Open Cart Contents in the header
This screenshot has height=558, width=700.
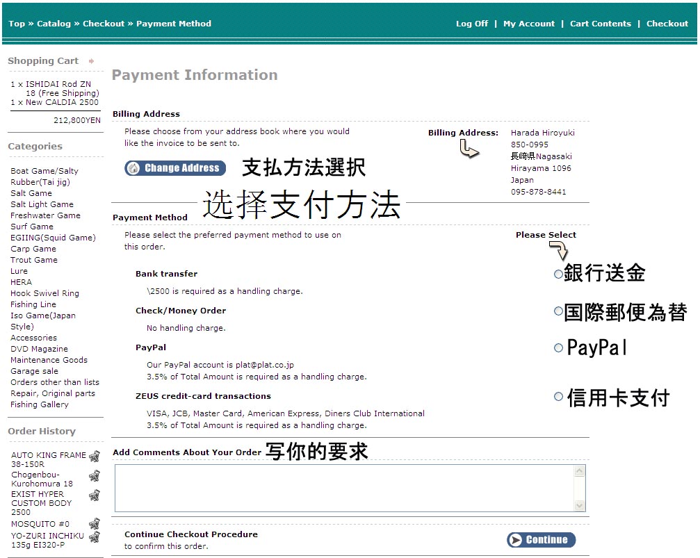coord(601,24)
